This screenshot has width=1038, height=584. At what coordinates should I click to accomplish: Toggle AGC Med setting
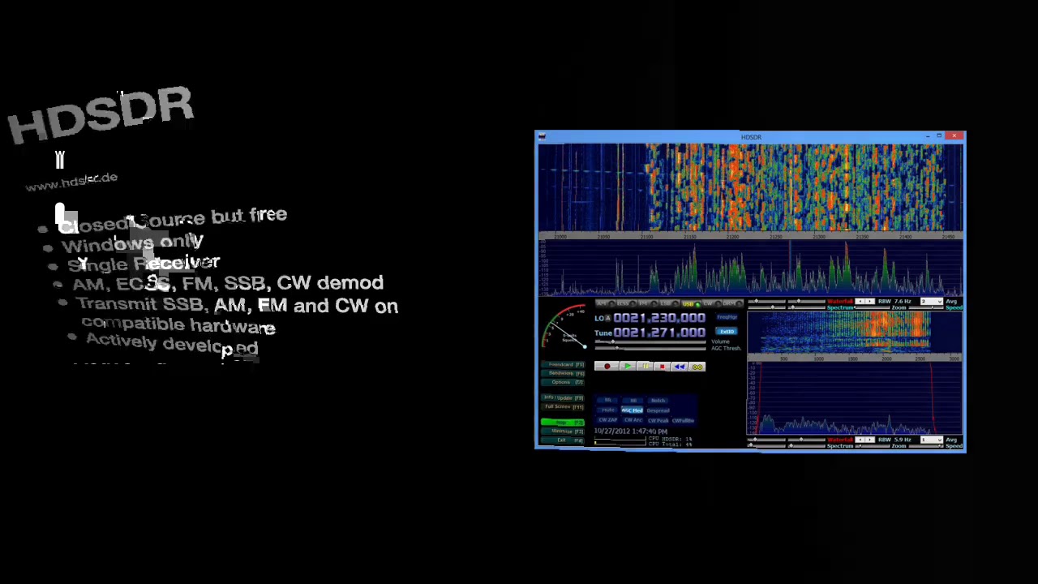click(633, 410)
